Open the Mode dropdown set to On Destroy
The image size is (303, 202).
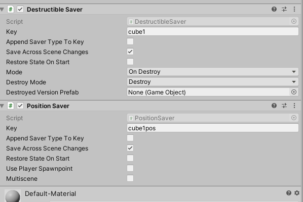tap(213, 72)
